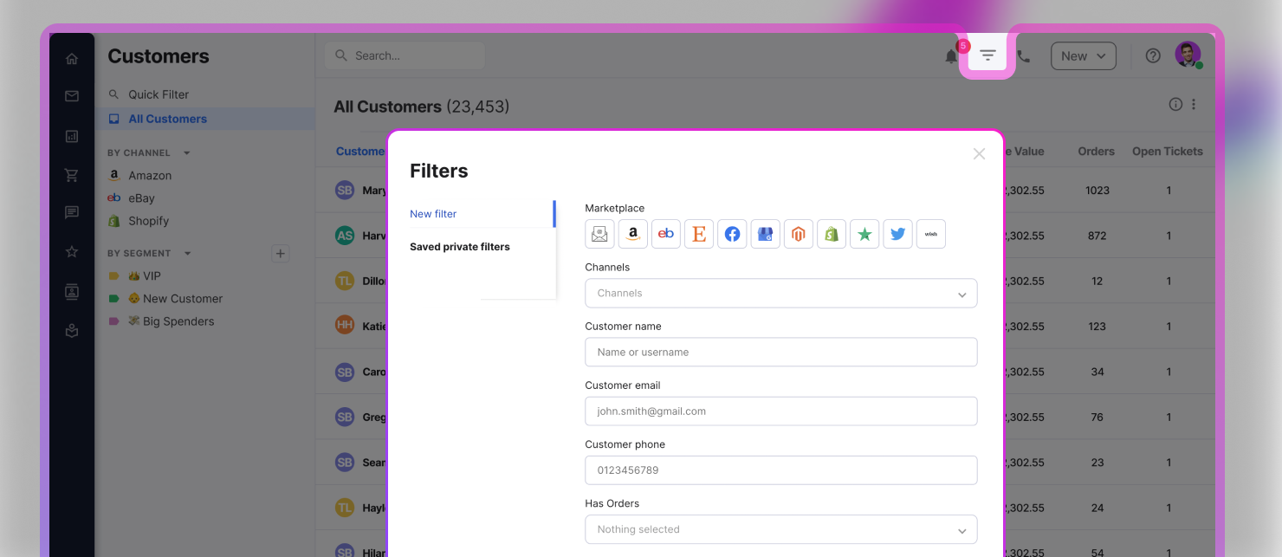Open the bottom reader-book sidebar icon
This screenshot has height=557, width=1282.
click(72, 331)
